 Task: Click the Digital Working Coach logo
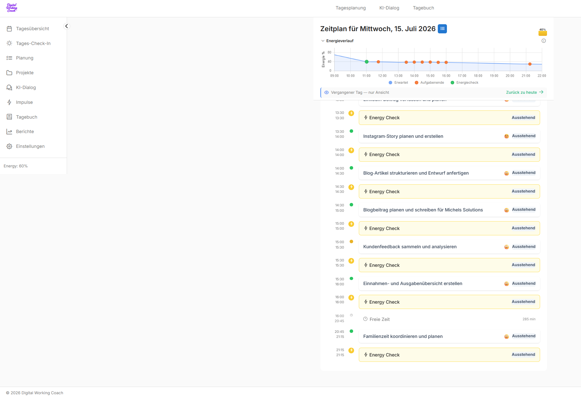12,8
